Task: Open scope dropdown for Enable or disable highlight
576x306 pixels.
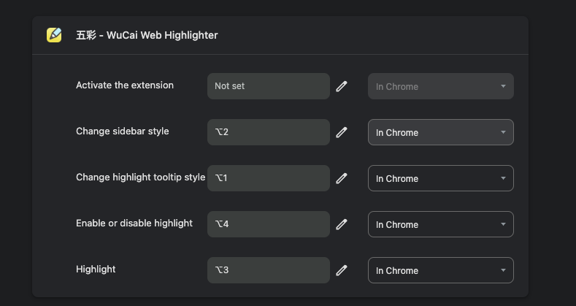Action: [x=441, y=224]
